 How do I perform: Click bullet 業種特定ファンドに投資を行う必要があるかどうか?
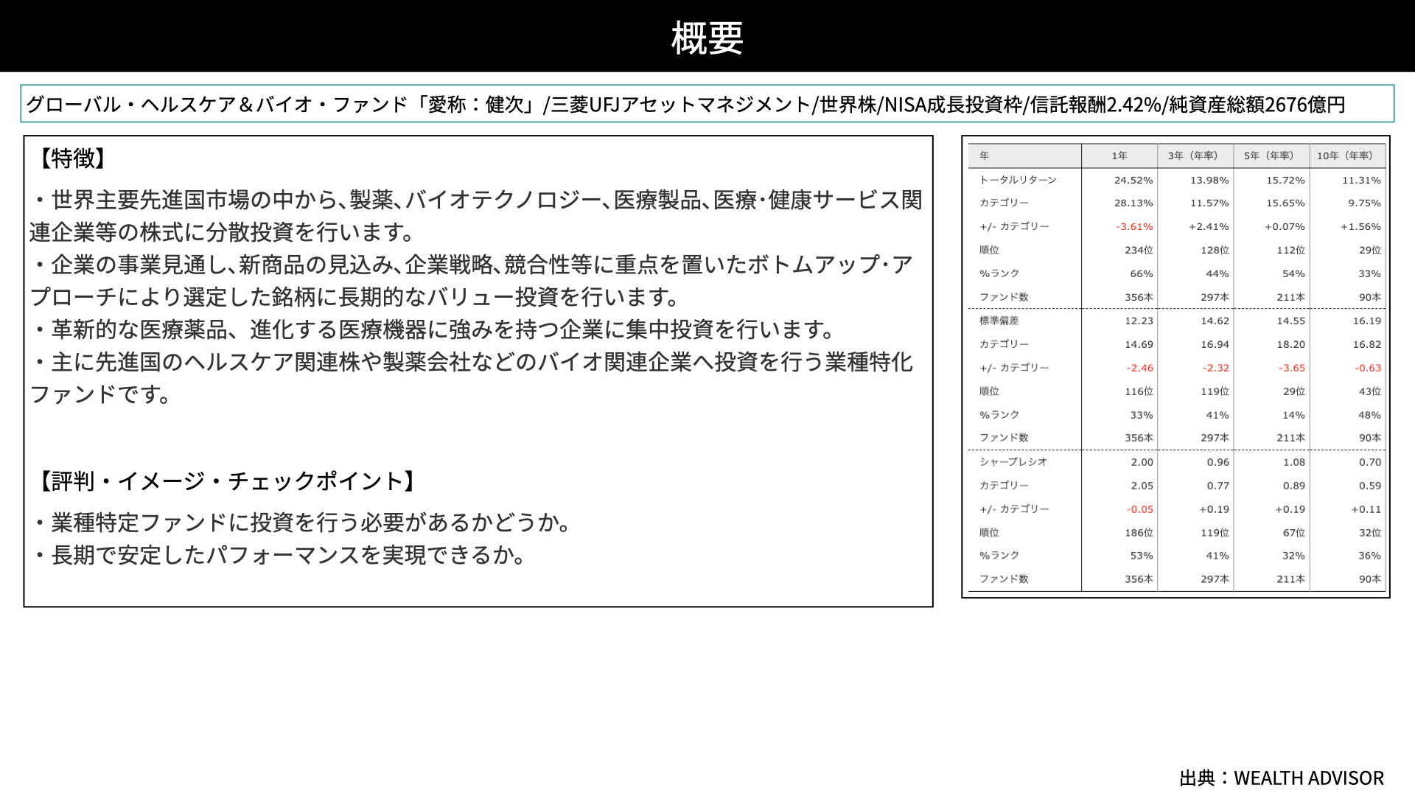pyautogui.click(x=304, y=523)
